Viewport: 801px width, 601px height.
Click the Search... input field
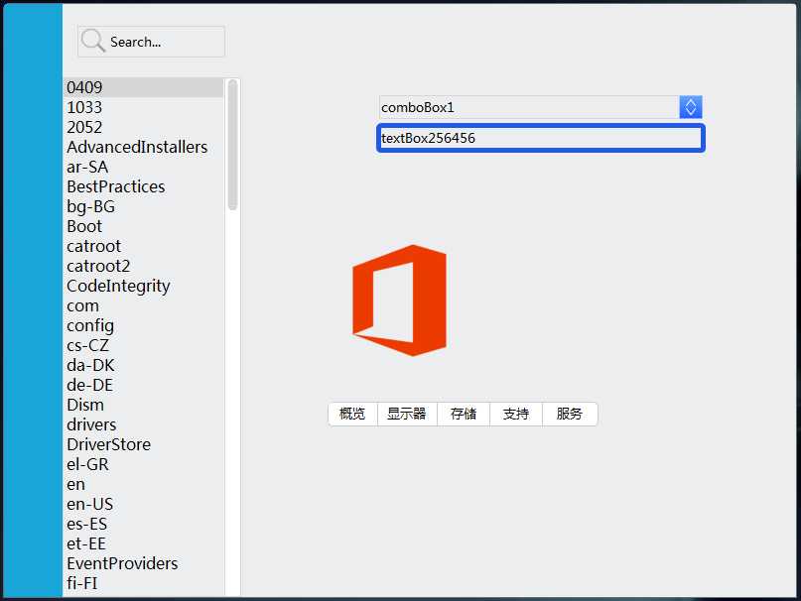point(151,42)
